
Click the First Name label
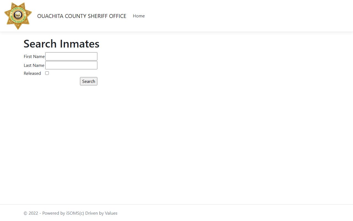click(34, 56)
